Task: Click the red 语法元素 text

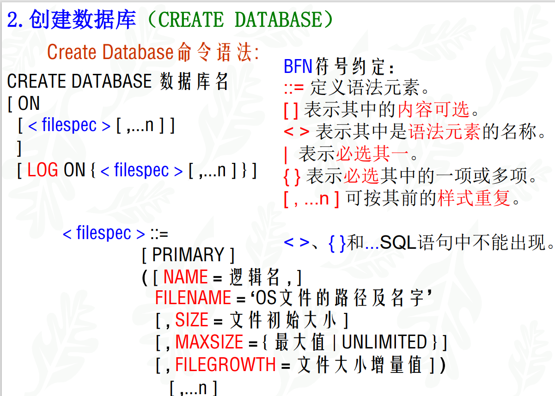Action: [x=445, y=132]
